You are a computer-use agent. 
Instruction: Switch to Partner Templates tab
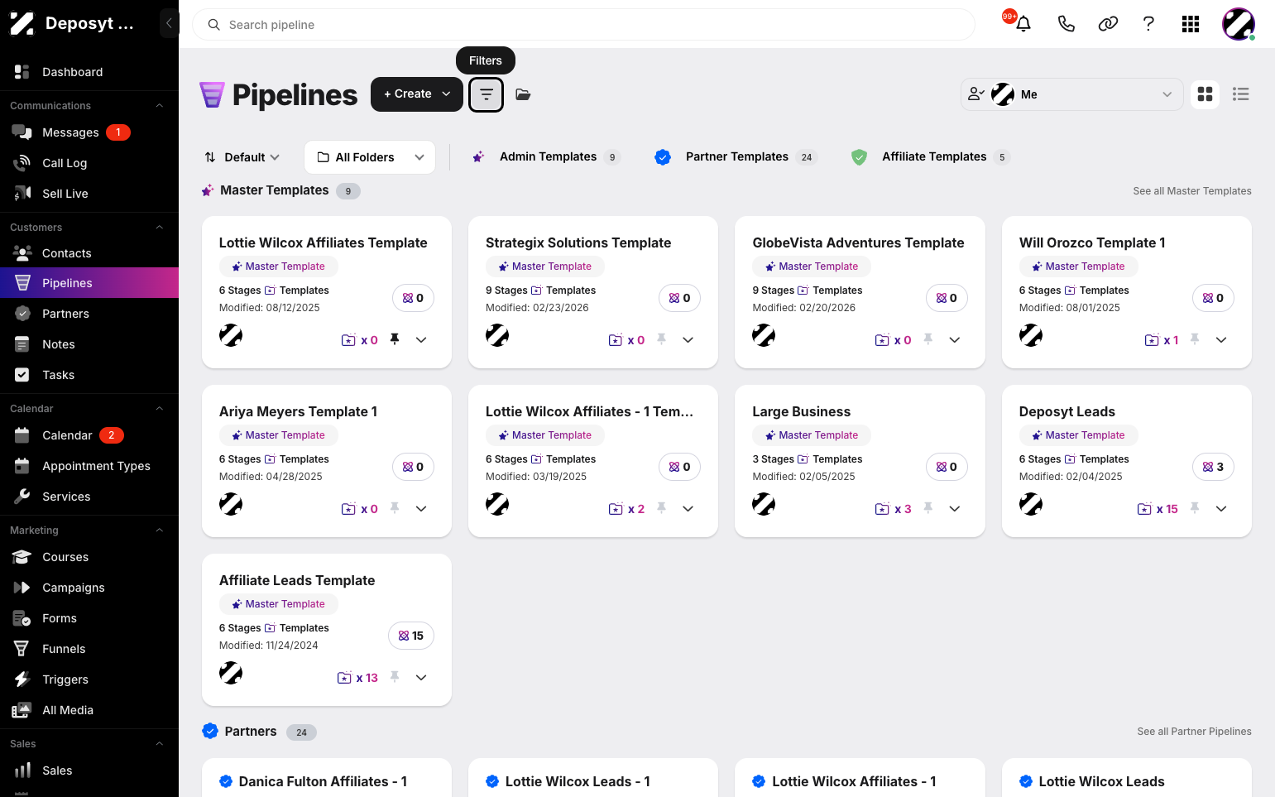coord(736,157)
